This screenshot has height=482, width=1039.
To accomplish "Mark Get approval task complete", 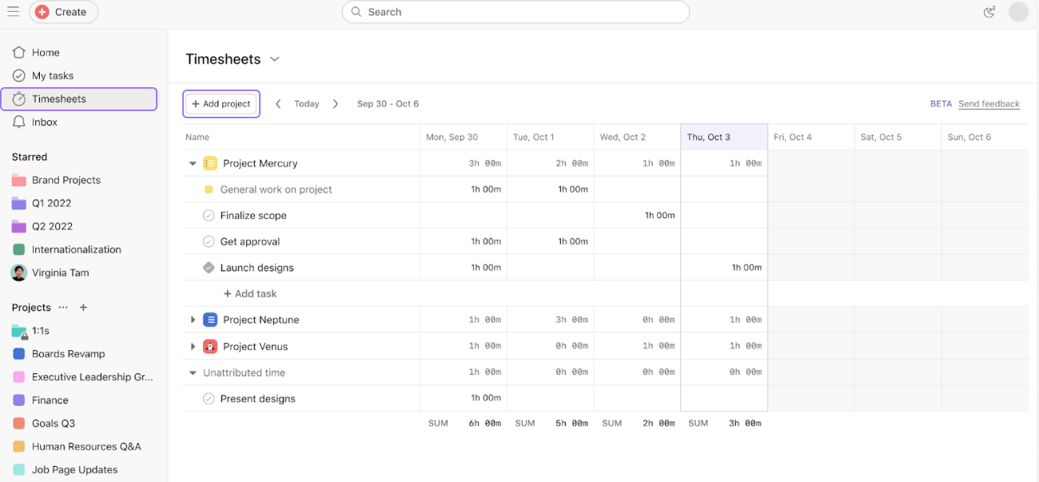I will coord(209,241).
